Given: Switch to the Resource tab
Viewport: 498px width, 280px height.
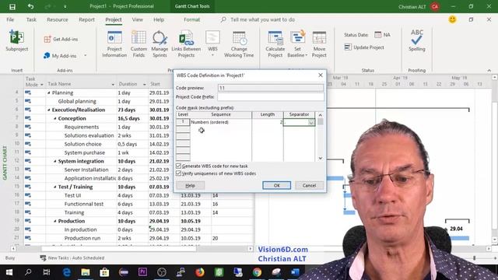Looking at the screenshot, I should pos(58,19).
